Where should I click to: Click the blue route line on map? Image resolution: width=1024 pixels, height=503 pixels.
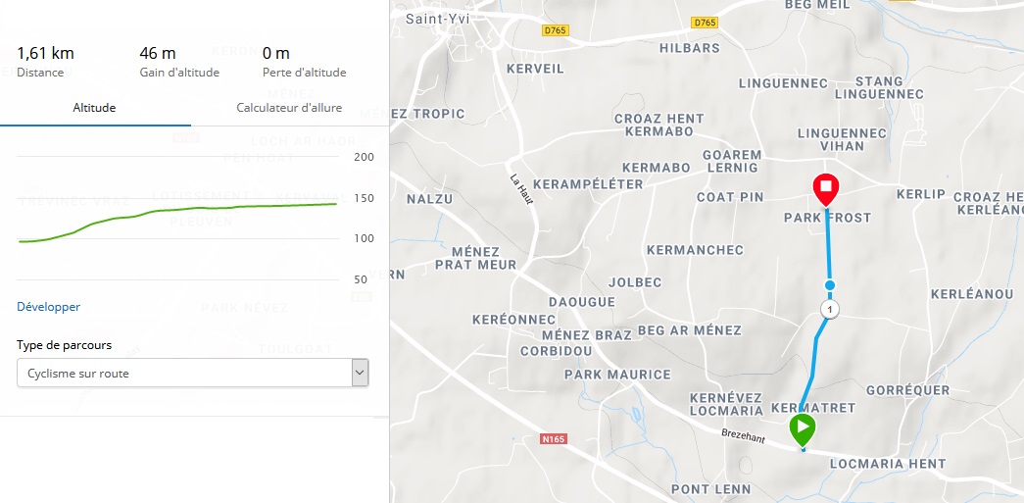point(828,248)
